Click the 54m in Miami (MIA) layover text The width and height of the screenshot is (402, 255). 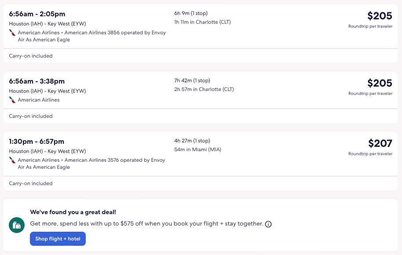[x=197, y=149]
